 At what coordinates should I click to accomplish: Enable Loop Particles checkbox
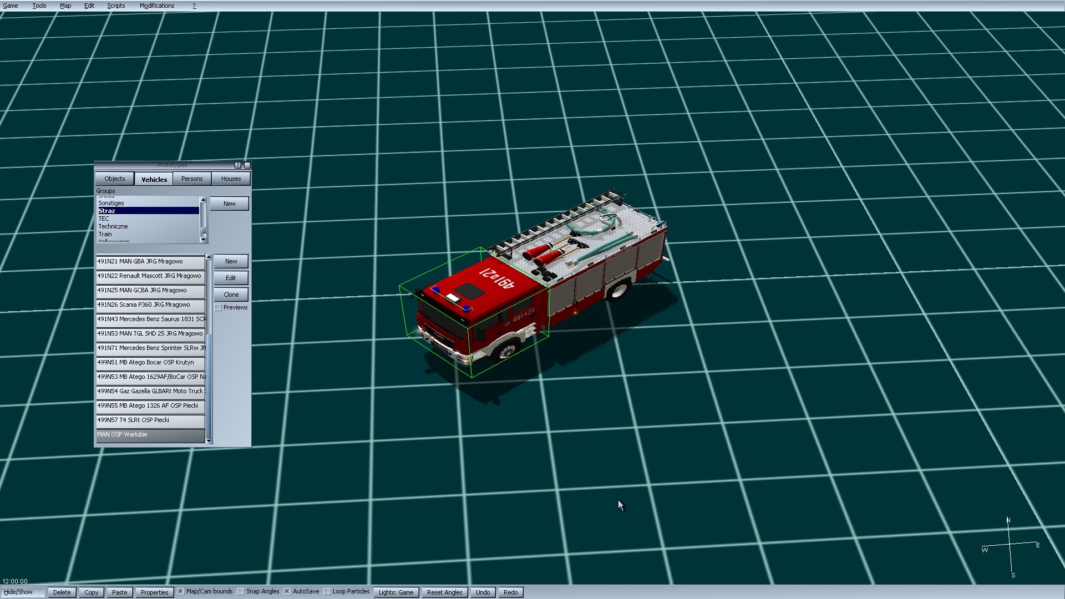point(327,592)
